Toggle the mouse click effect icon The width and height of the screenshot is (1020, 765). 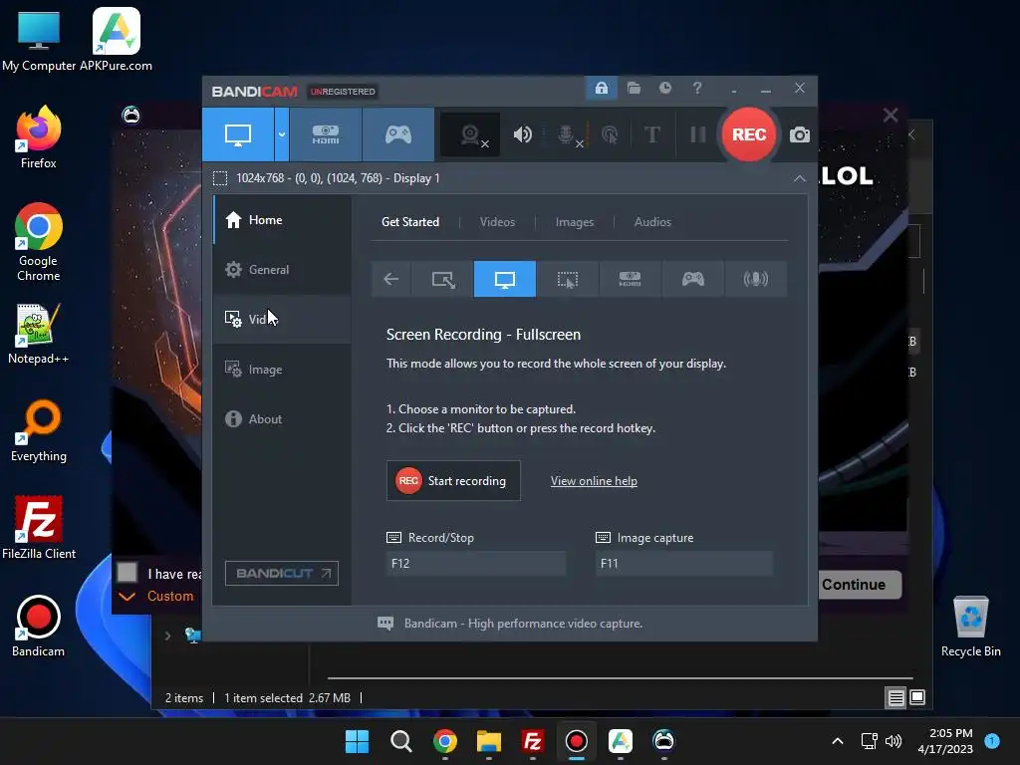[610, 134]
